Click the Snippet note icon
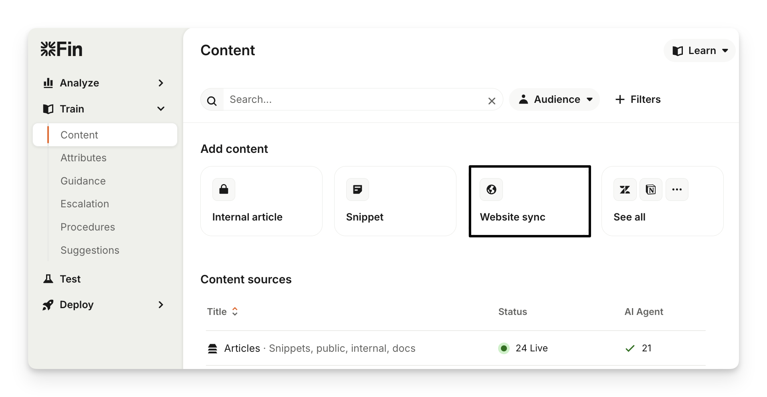767x397 pixels. [357, 189]
